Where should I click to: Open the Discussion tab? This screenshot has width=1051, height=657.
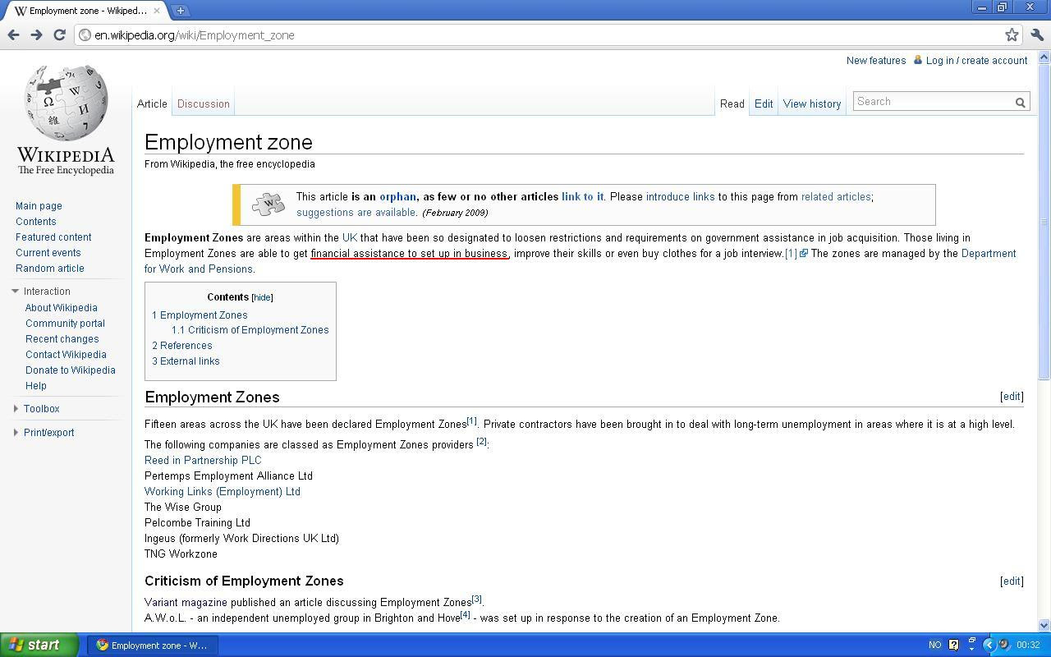tap(204, 103)
